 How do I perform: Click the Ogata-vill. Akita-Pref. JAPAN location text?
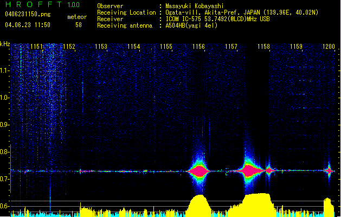(x=242, y=12)
